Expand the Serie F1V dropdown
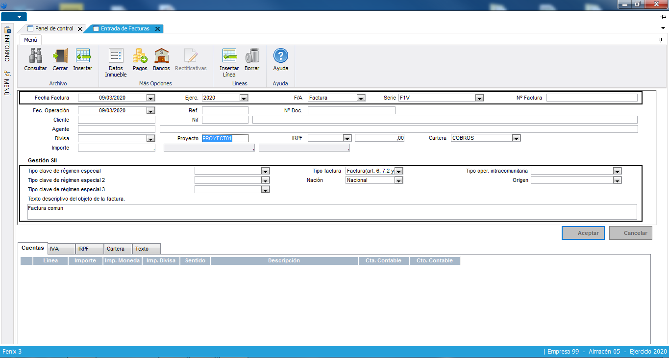The width and height of the screenshot is (669, 358). (479, 98)
